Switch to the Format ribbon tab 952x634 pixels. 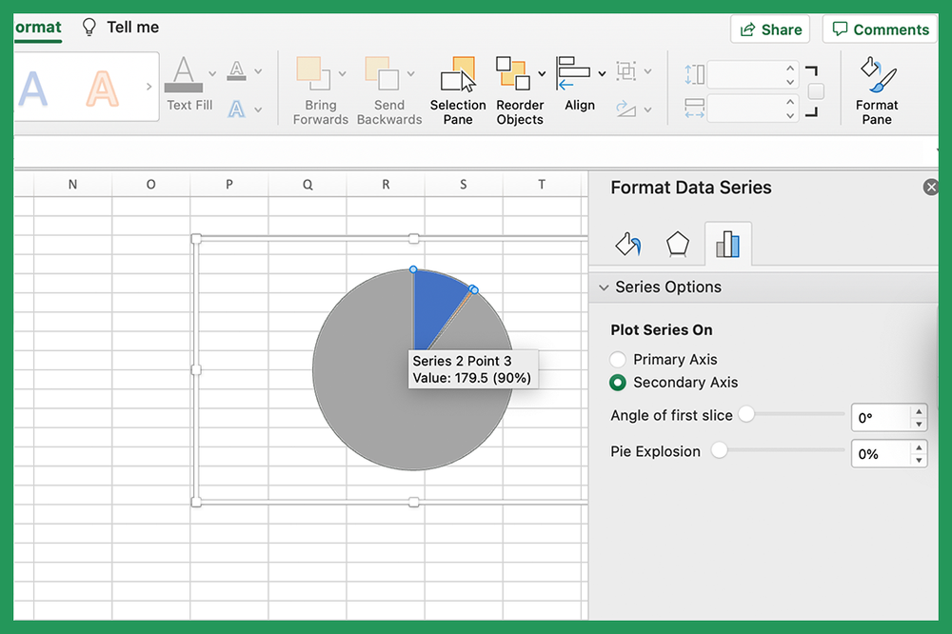(x=32, y=27)
